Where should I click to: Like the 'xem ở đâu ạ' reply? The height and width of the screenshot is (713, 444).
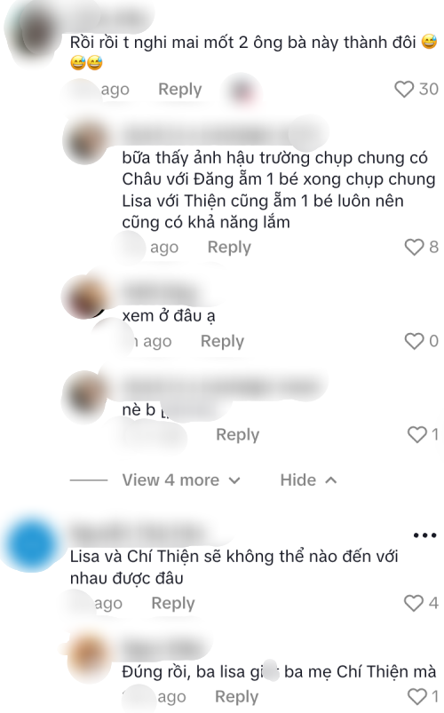click(414, 341)
